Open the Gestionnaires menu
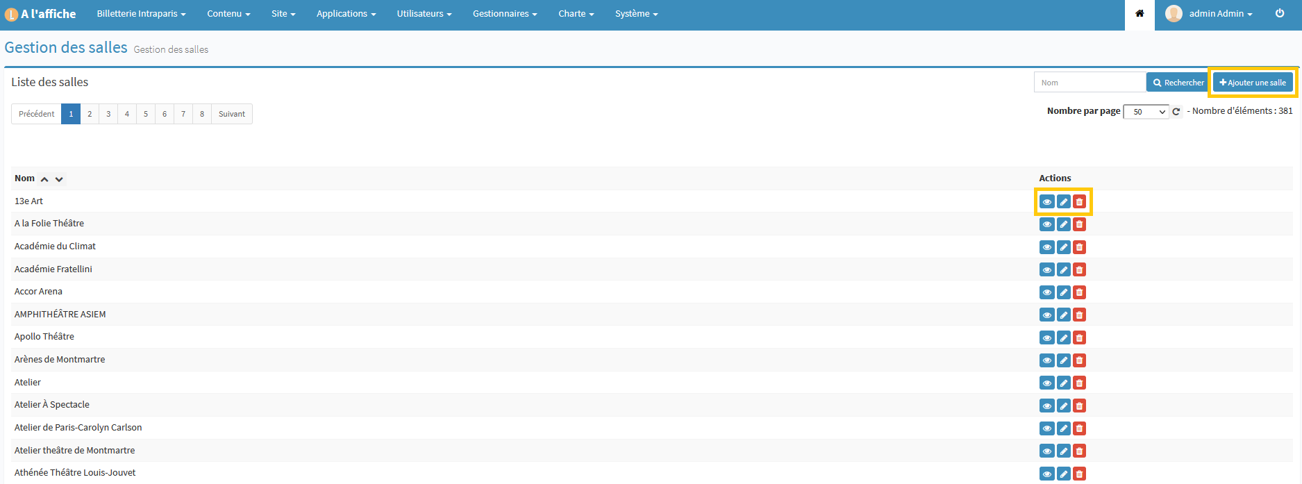Screen dimensions: 1302x484 pos(505,14)
